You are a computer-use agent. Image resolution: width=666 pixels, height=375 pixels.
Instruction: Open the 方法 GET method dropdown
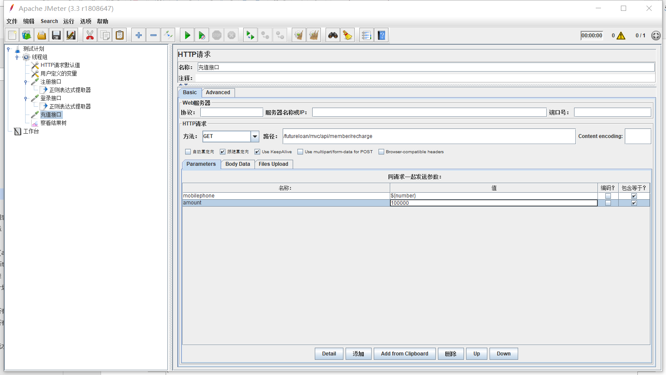coord(255,136)
